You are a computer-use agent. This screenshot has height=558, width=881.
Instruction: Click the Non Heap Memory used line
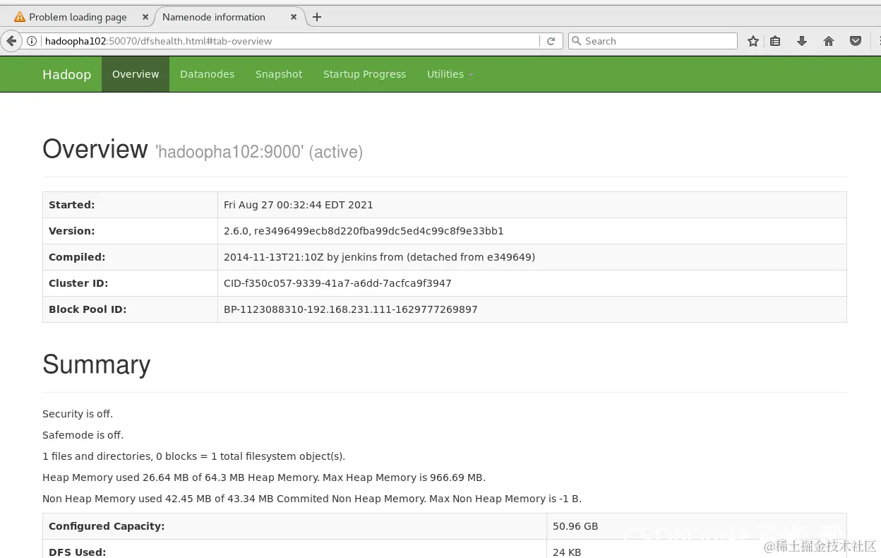tap(312, 499)
